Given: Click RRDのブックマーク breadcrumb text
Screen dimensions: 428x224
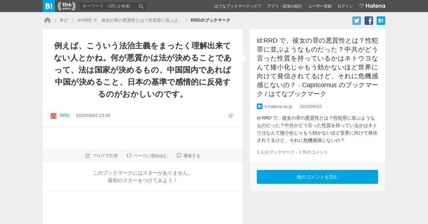Looking at the screenshot, I should click(x=210, y=20).
